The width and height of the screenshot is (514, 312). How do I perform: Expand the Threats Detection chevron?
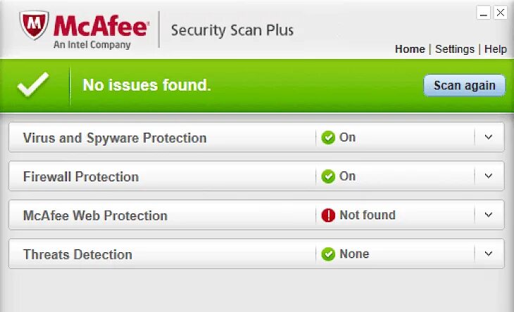pos(489,253)
